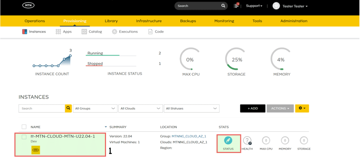Click the sort arrow beside NAME column
360x167 pixels.
click(106, 127)
